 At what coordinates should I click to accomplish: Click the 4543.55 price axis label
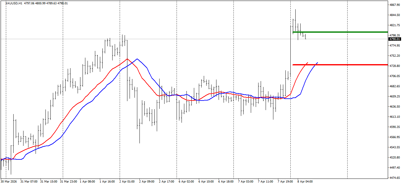point(395,147)
